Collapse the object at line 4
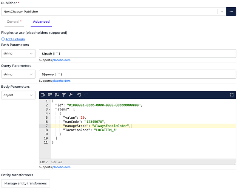The width and height of the screenshot is (250, 189). 49,113
